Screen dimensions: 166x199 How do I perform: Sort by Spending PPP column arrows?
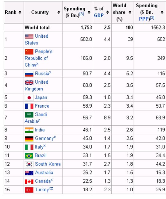point(162,12)
